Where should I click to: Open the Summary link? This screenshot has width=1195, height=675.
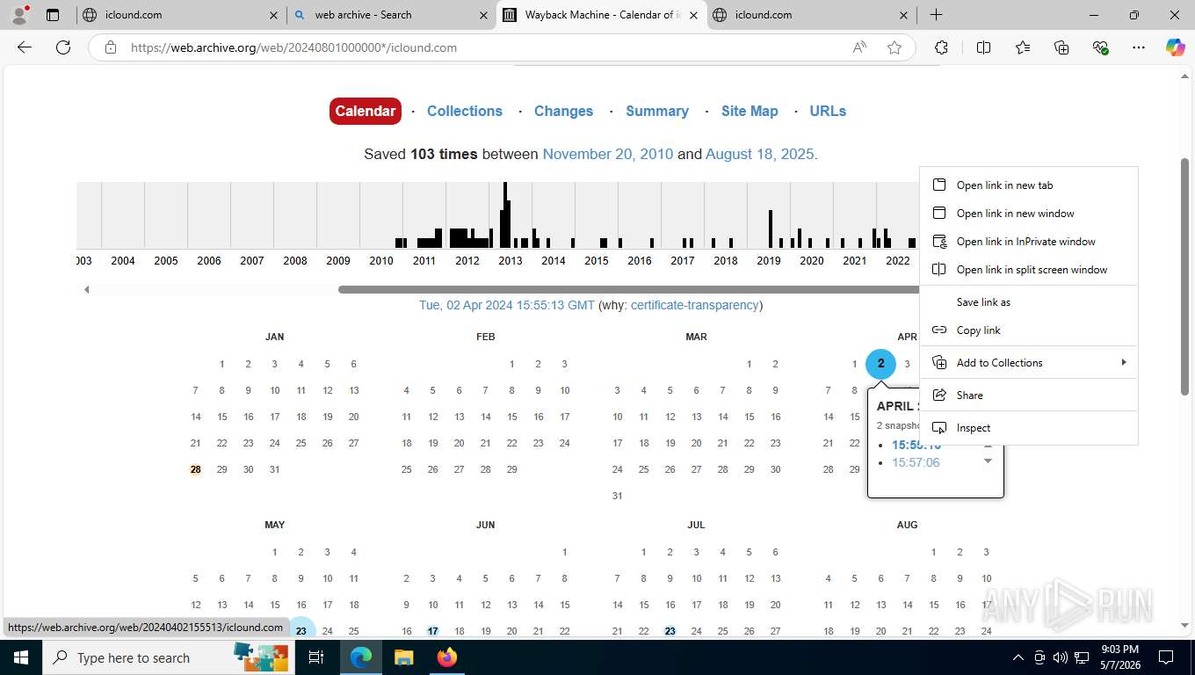pos(657,111)
